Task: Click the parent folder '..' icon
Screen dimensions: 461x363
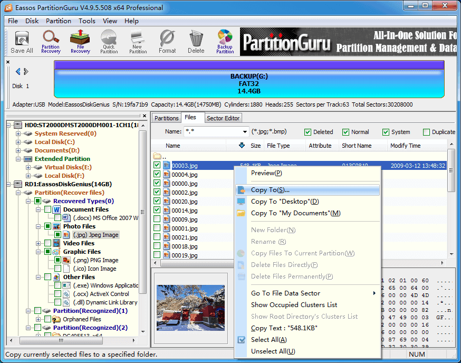Action: click(157, 156)
